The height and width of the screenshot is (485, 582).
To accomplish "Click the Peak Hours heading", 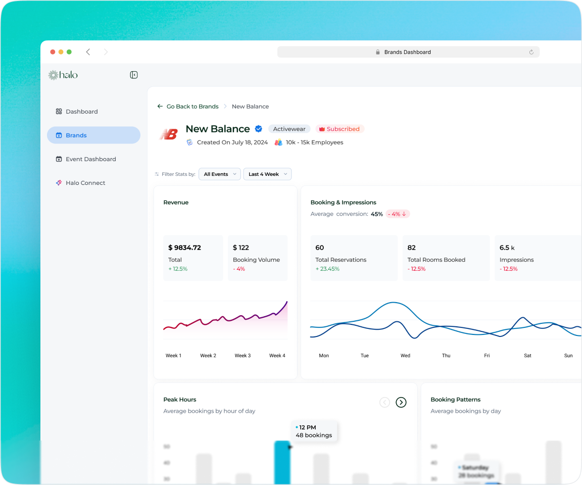I will tap(180, 400).
